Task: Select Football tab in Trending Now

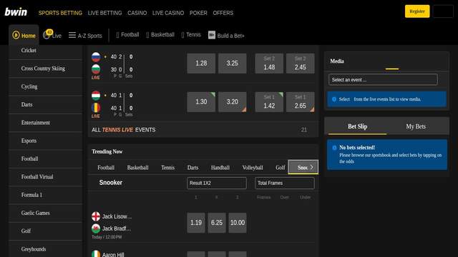Action: (x=106, y=168)
